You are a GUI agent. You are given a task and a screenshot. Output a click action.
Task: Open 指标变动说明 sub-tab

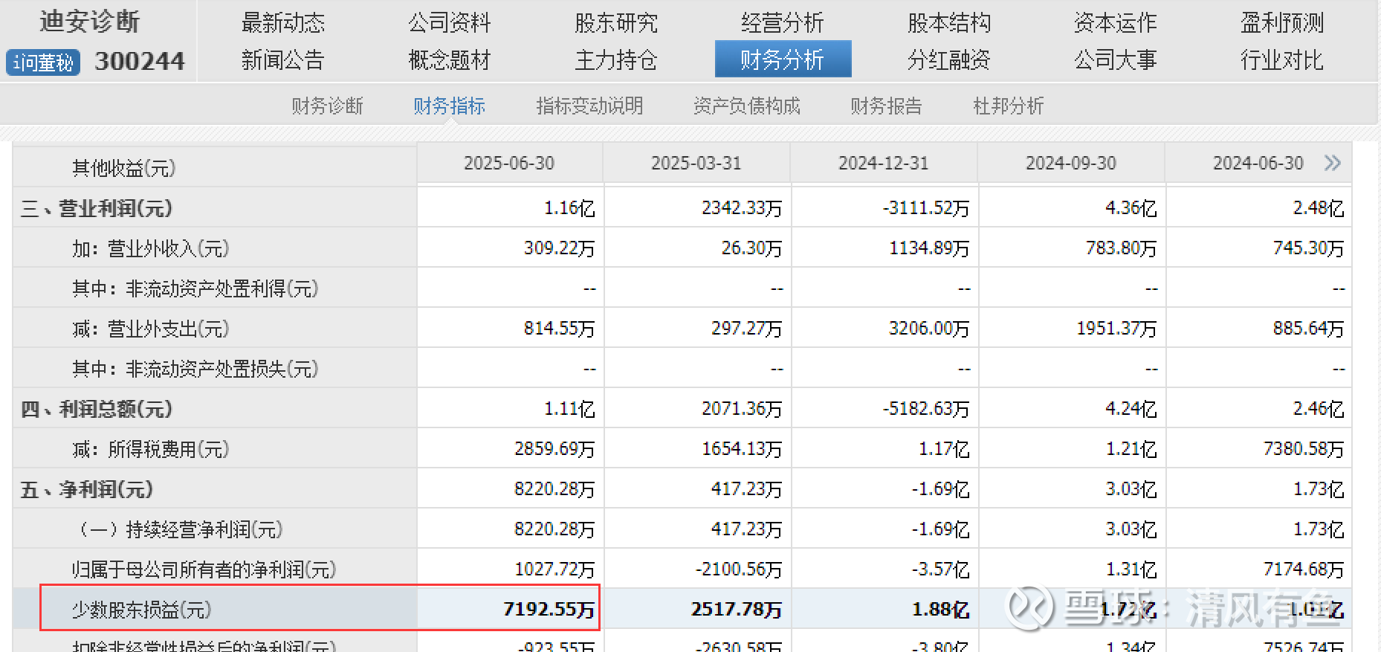point(589,106)
